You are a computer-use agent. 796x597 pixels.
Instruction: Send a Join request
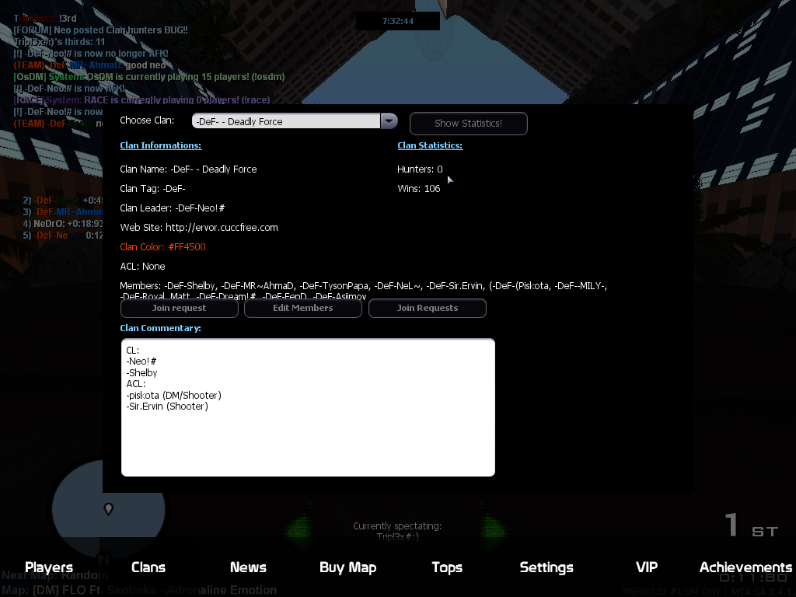pos(180,308)
